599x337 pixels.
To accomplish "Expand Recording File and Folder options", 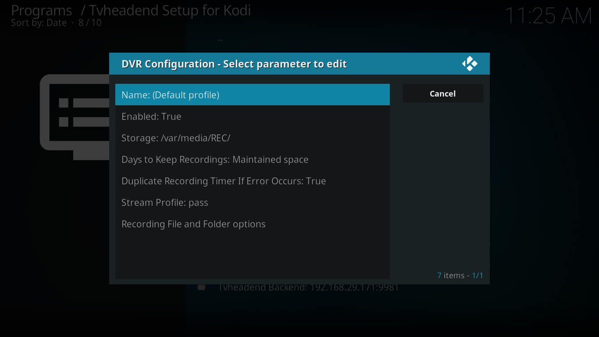I will 252,224.
